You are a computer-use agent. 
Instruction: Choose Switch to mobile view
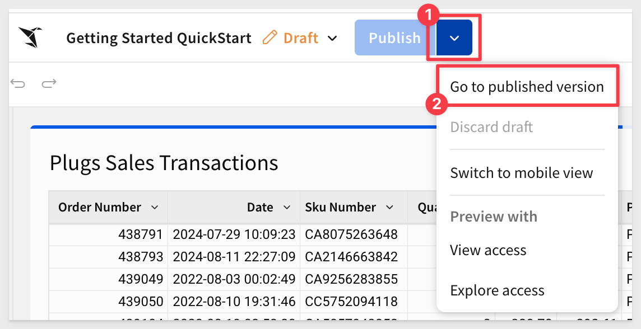(x=521, y=173)
